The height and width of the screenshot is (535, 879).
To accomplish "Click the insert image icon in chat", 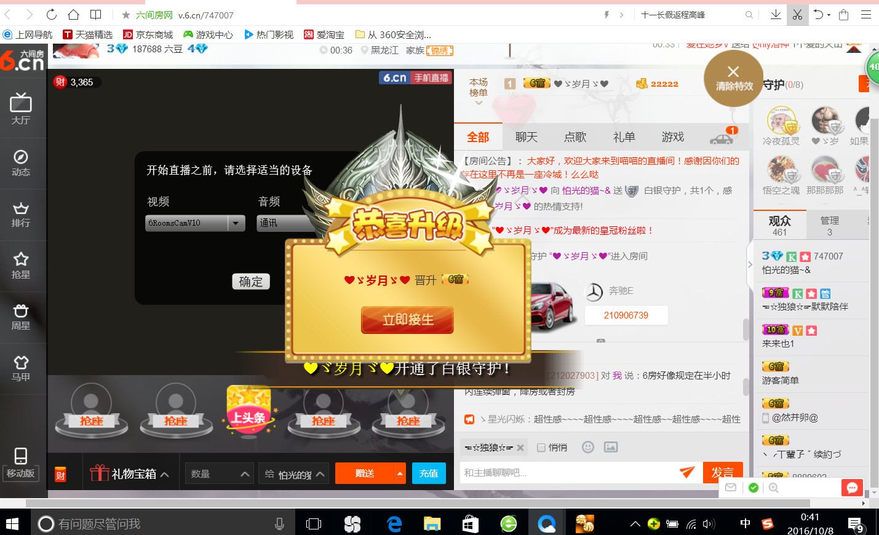I will pyautogui.click(x=611, y=447).
